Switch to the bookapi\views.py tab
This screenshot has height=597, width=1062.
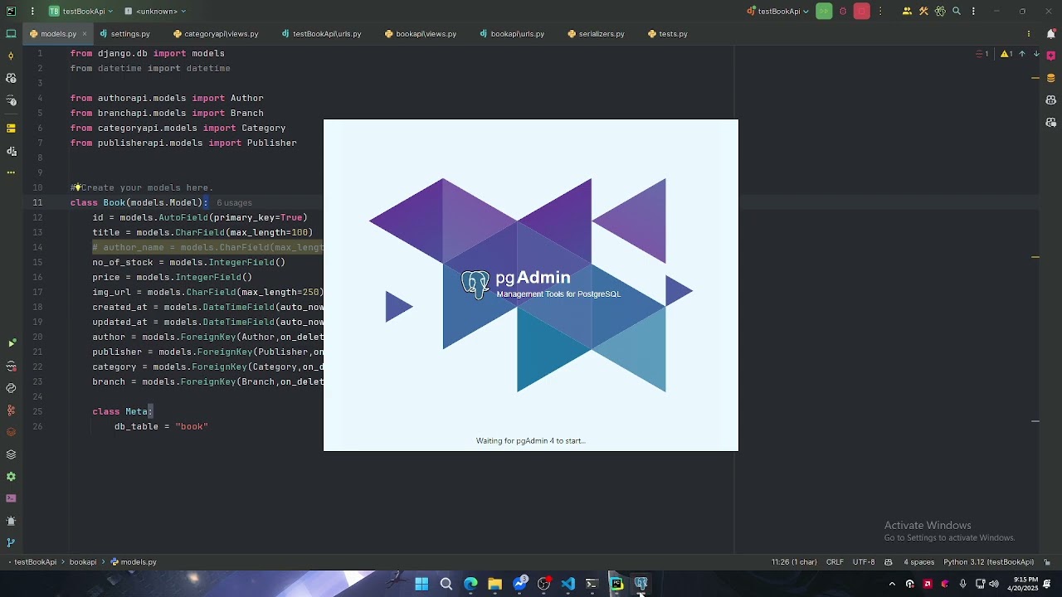pyautogui.click(x=421, y=34)
